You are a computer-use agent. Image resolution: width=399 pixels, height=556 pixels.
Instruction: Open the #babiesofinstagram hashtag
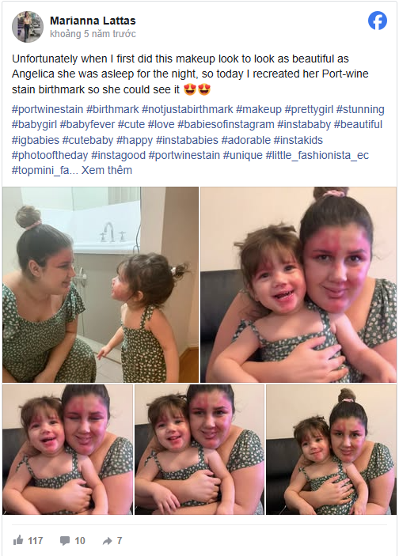(226, 124)
